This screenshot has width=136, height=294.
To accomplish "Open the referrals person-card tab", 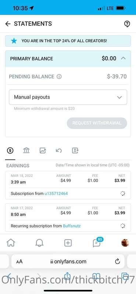I will 75,150.
